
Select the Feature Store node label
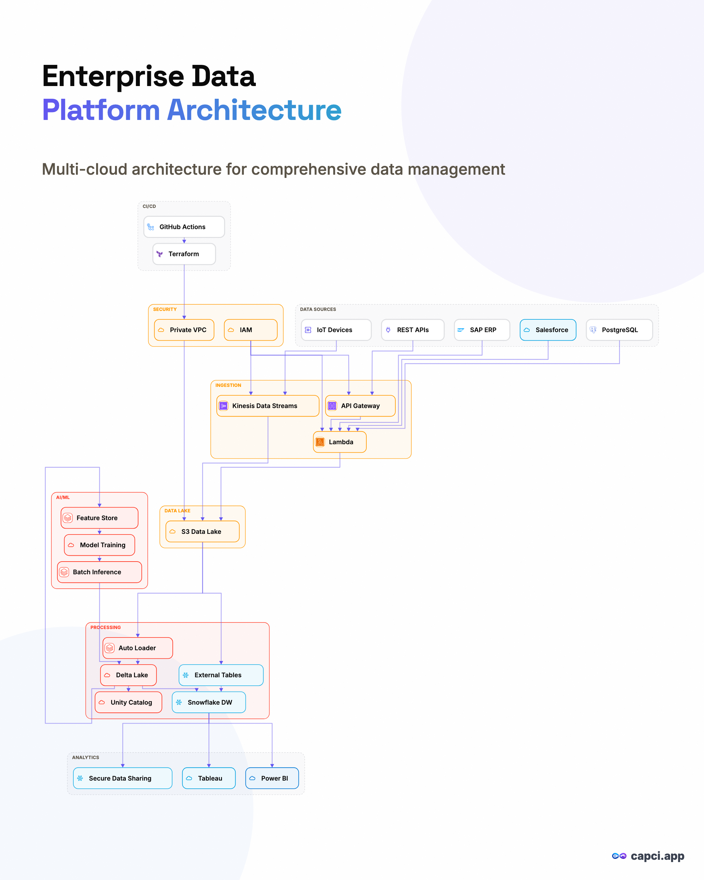pyautogui.click(x=97, y=518)
